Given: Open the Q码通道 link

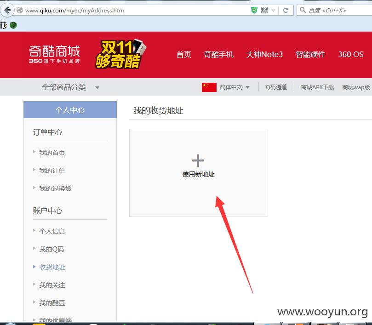Looking at the screenshot, I should (276, 87).
